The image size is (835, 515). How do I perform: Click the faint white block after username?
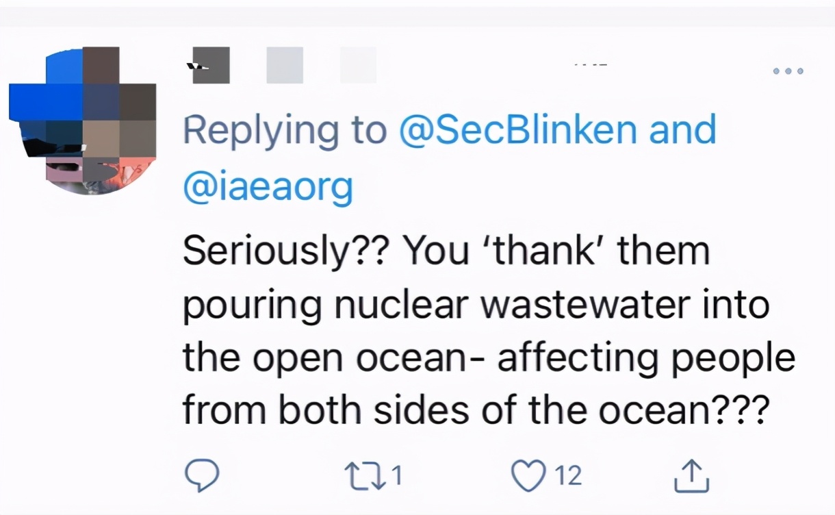coord(359,66)
